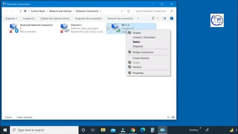Viewport: 238px width, 134px height.
Task: Open File Explorer from taskbar
Action: click(103, 130)
